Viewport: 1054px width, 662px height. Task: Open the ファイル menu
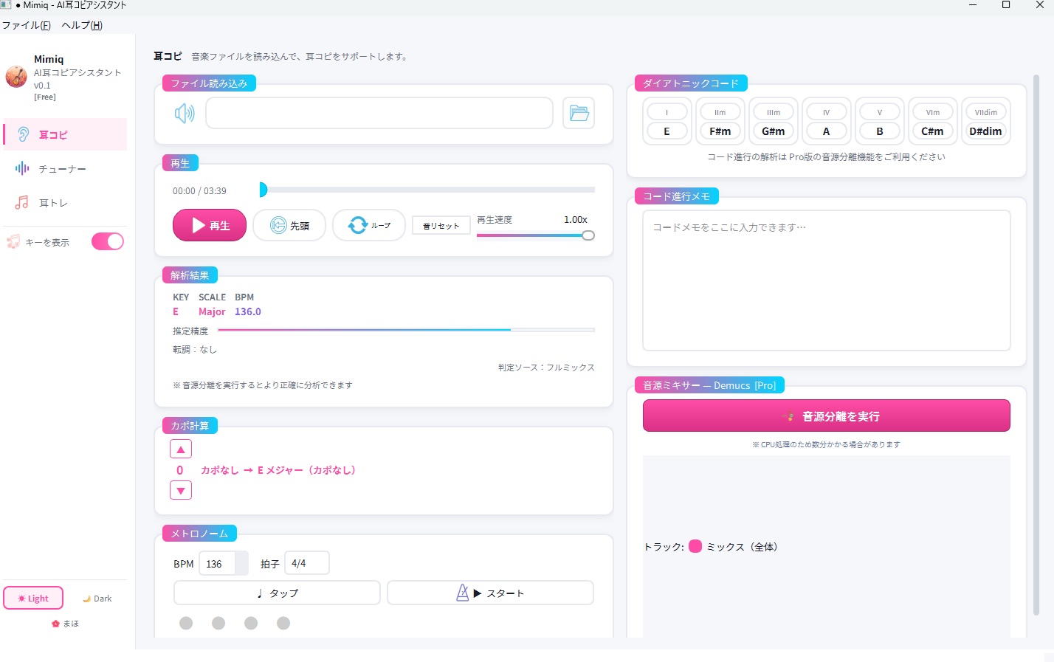click(x=26, y=25)
